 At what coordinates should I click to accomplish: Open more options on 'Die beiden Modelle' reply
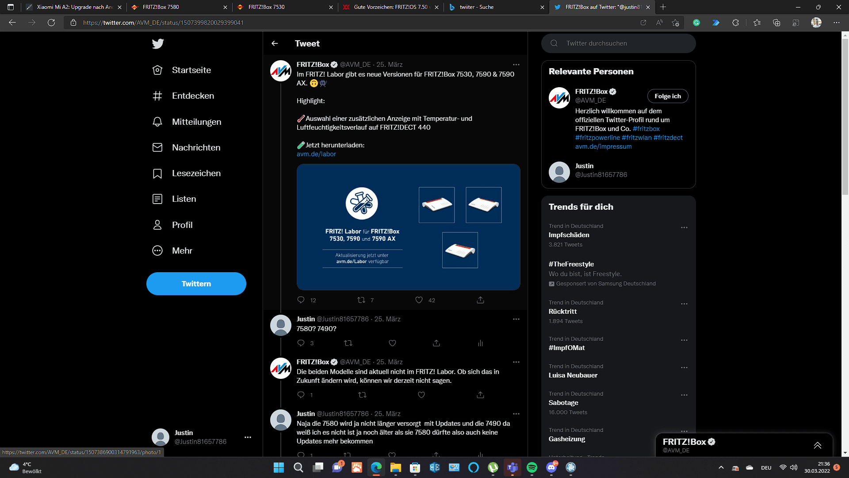click(x=516, y=362)
